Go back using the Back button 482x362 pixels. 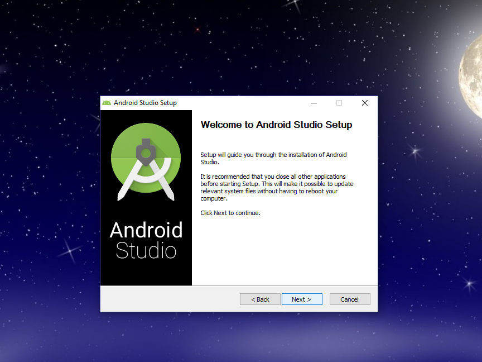(x=260, y=299)
